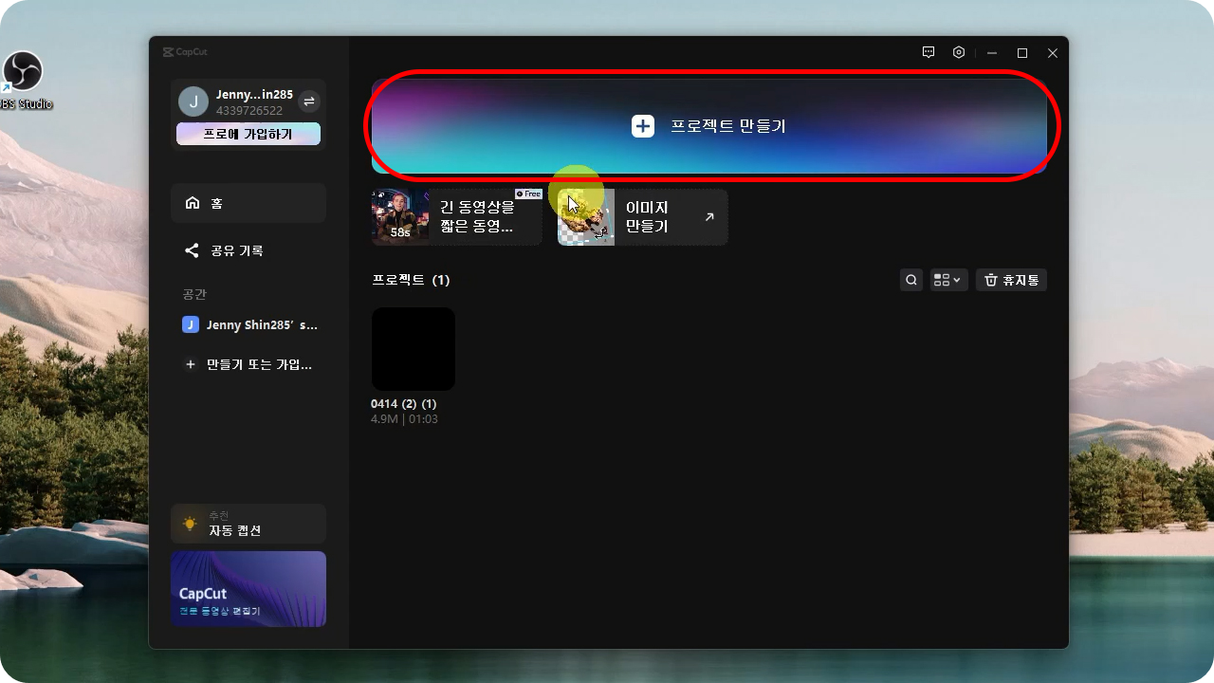Click the CapCut promo banner in the sidebar
The height and width of the screenshot is (683, 1214).
(248, 589)
